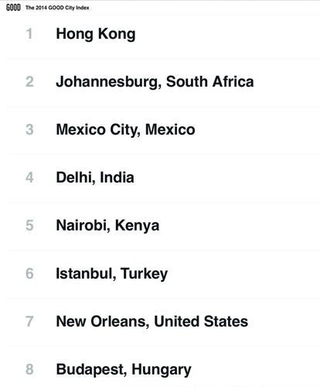320x387 pixels.
Task: Open the Hong Kong entry
Action: [x=96, y=34]
